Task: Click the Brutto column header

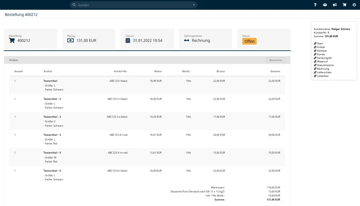Action: click(221, 71)
